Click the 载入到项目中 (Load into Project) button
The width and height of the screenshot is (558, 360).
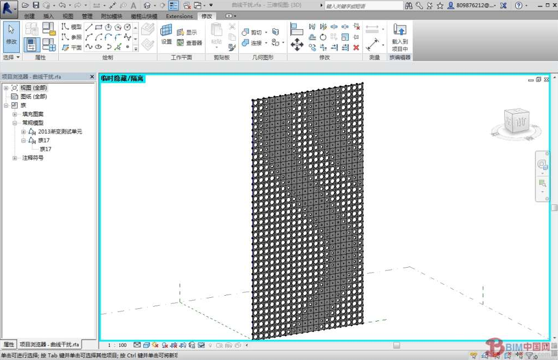pyautogui.click(x=399, y=37)
